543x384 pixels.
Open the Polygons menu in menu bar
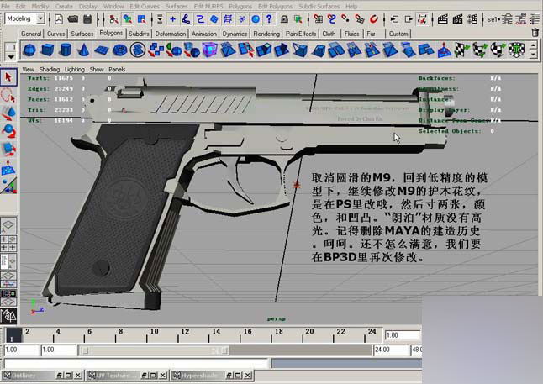click(x=240, y=6)
